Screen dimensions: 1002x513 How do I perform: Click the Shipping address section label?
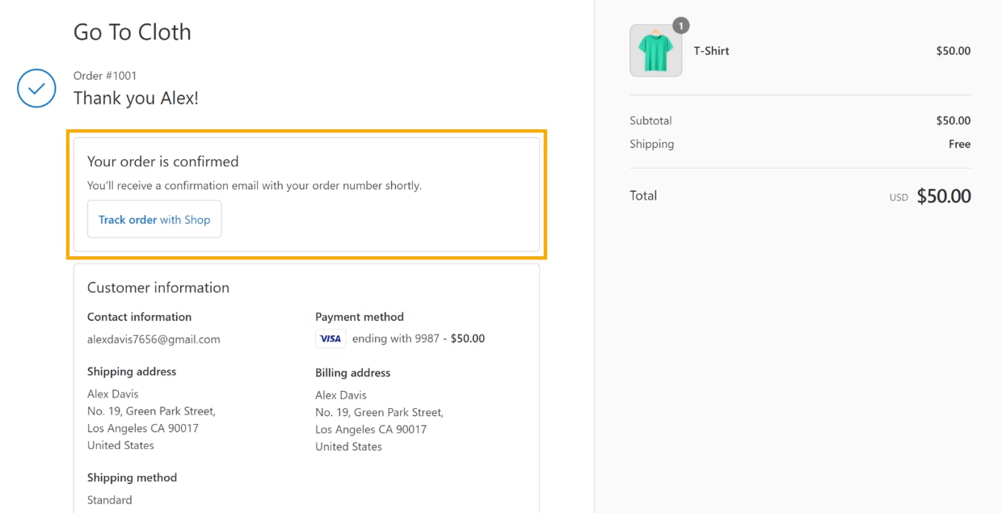pyautogui.click(x=132, y=372)
